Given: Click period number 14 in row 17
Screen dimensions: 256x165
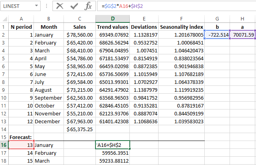Looking at the screenshot, I should coord(21,153).
